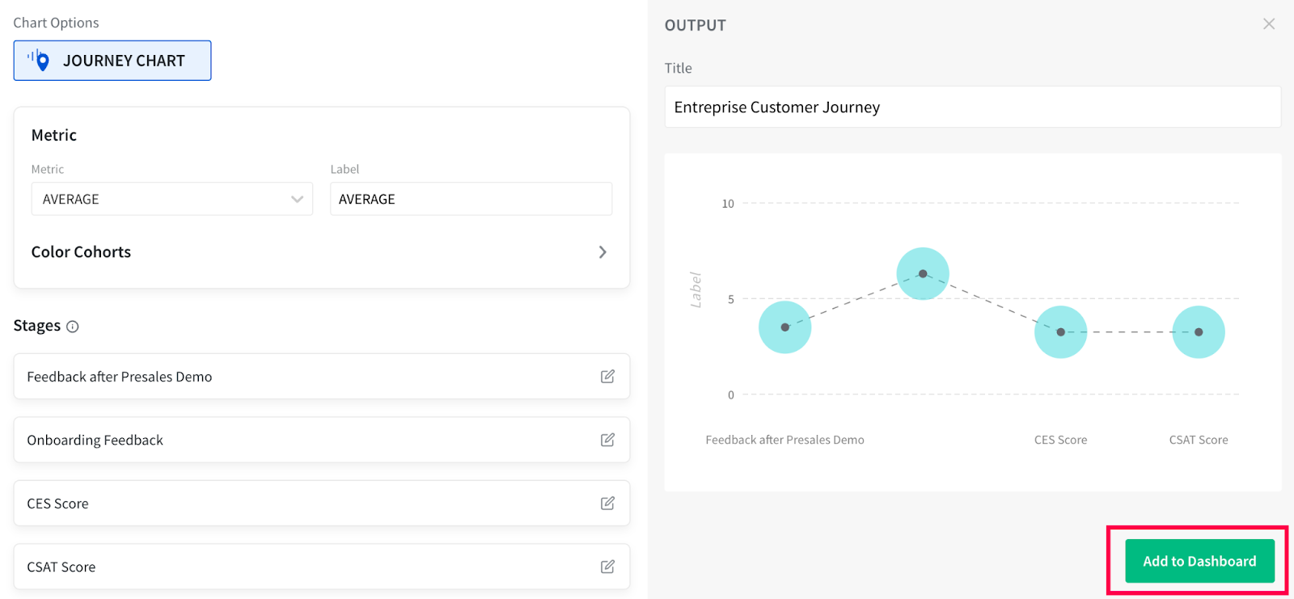Select the Feedback after Presales Demo row
Screen dimensions: 1294x599
[x=307, y=377]
